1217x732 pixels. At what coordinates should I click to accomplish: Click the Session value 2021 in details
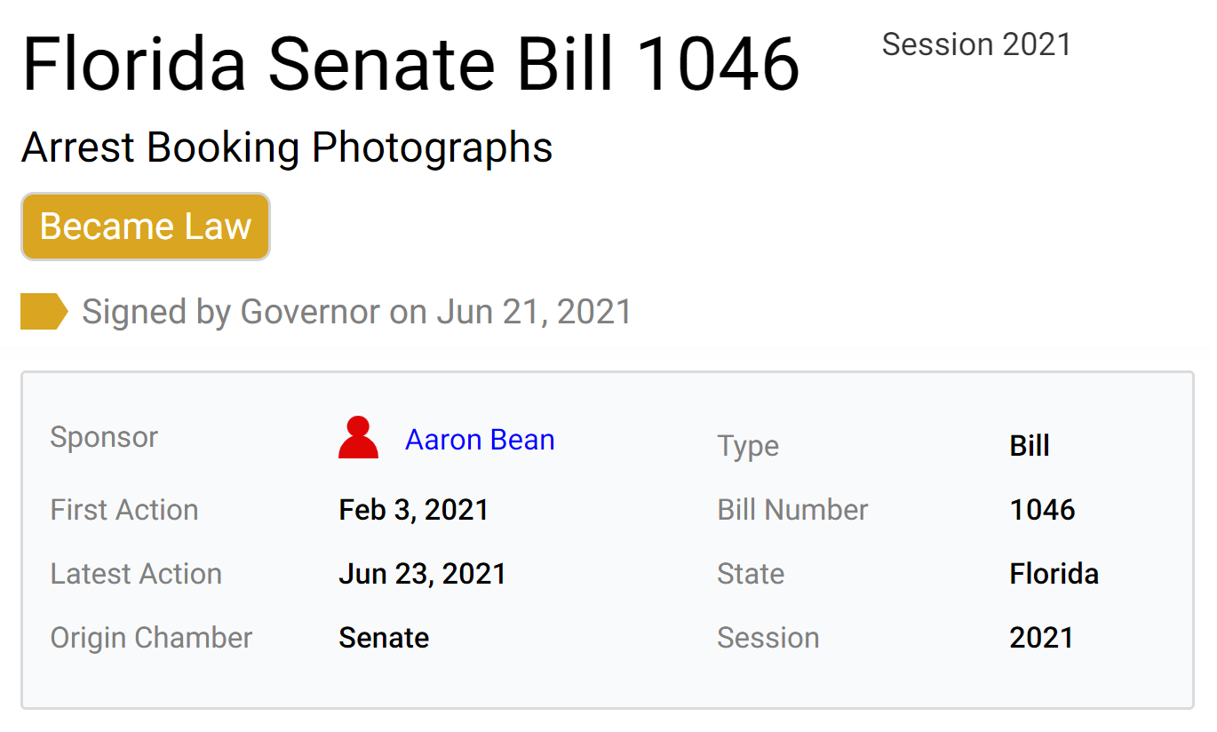tap(1042, 638)
